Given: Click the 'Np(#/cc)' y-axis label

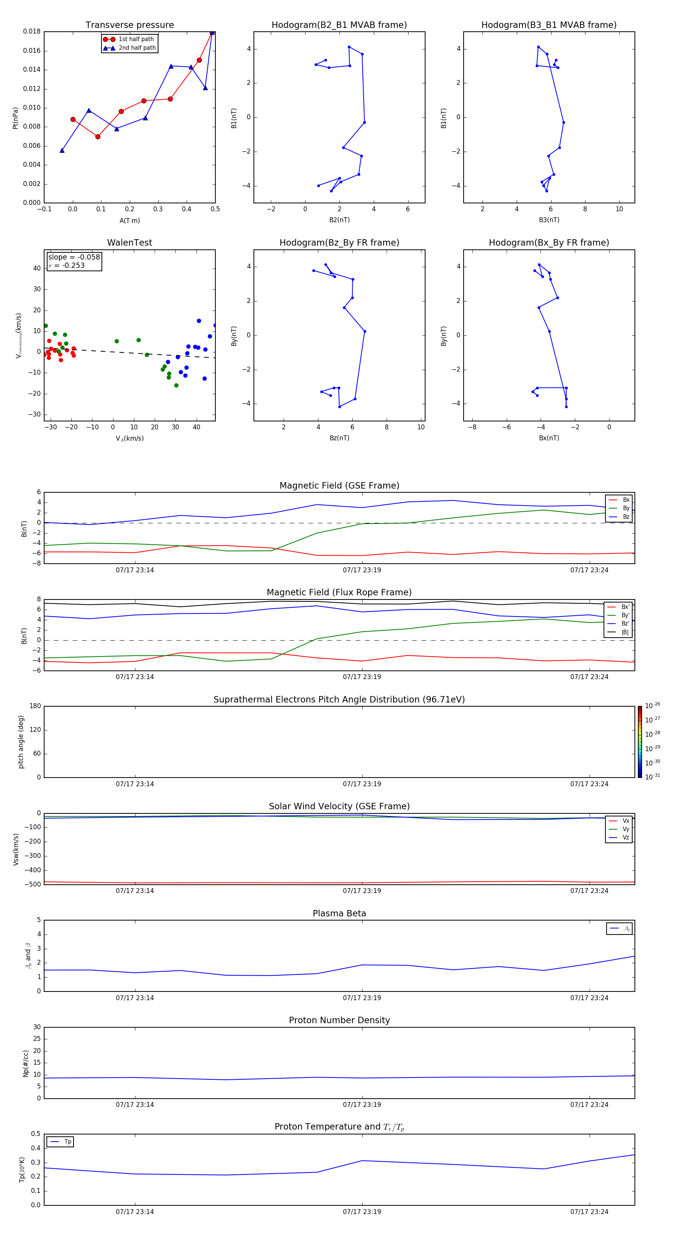Looking at the screenshot, I should [26, 1063].
